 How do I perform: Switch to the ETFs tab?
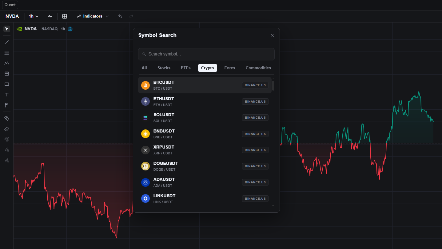click(x=186, y=68)
